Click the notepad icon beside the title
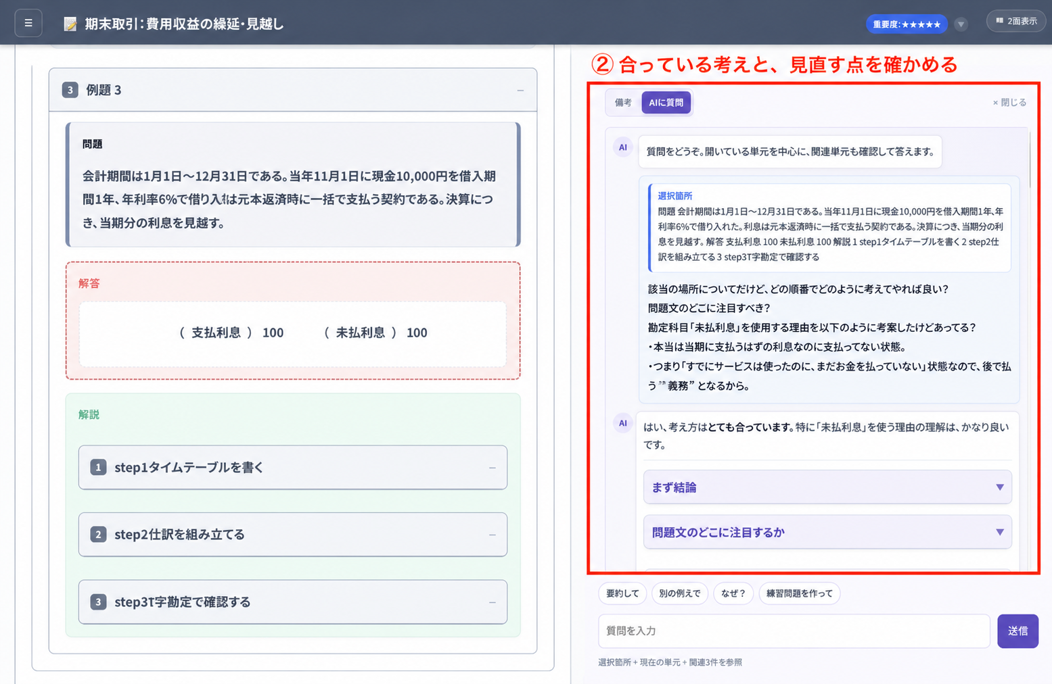Viewport: 1052px width, 684px height. click(x=70, y=24)
